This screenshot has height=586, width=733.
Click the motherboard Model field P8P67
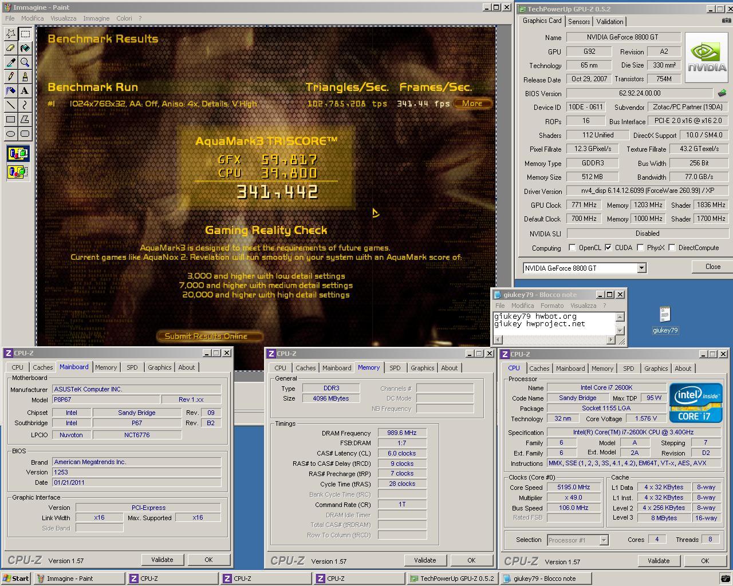(x=106, y=399)
